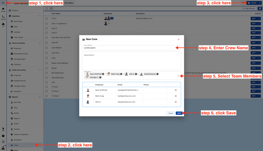Open Vendors Compliance in the sidebar

coord(21,135)
